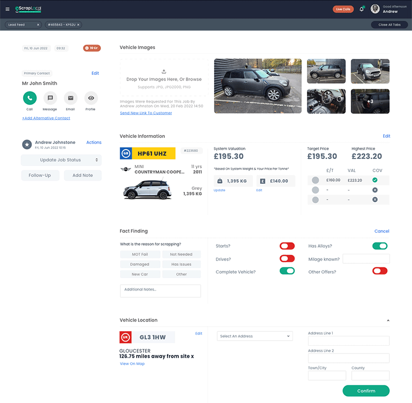Close the #465843 - KP62U tab
The height and width of the screenshot is (403, 412).
tap(78, 25)
